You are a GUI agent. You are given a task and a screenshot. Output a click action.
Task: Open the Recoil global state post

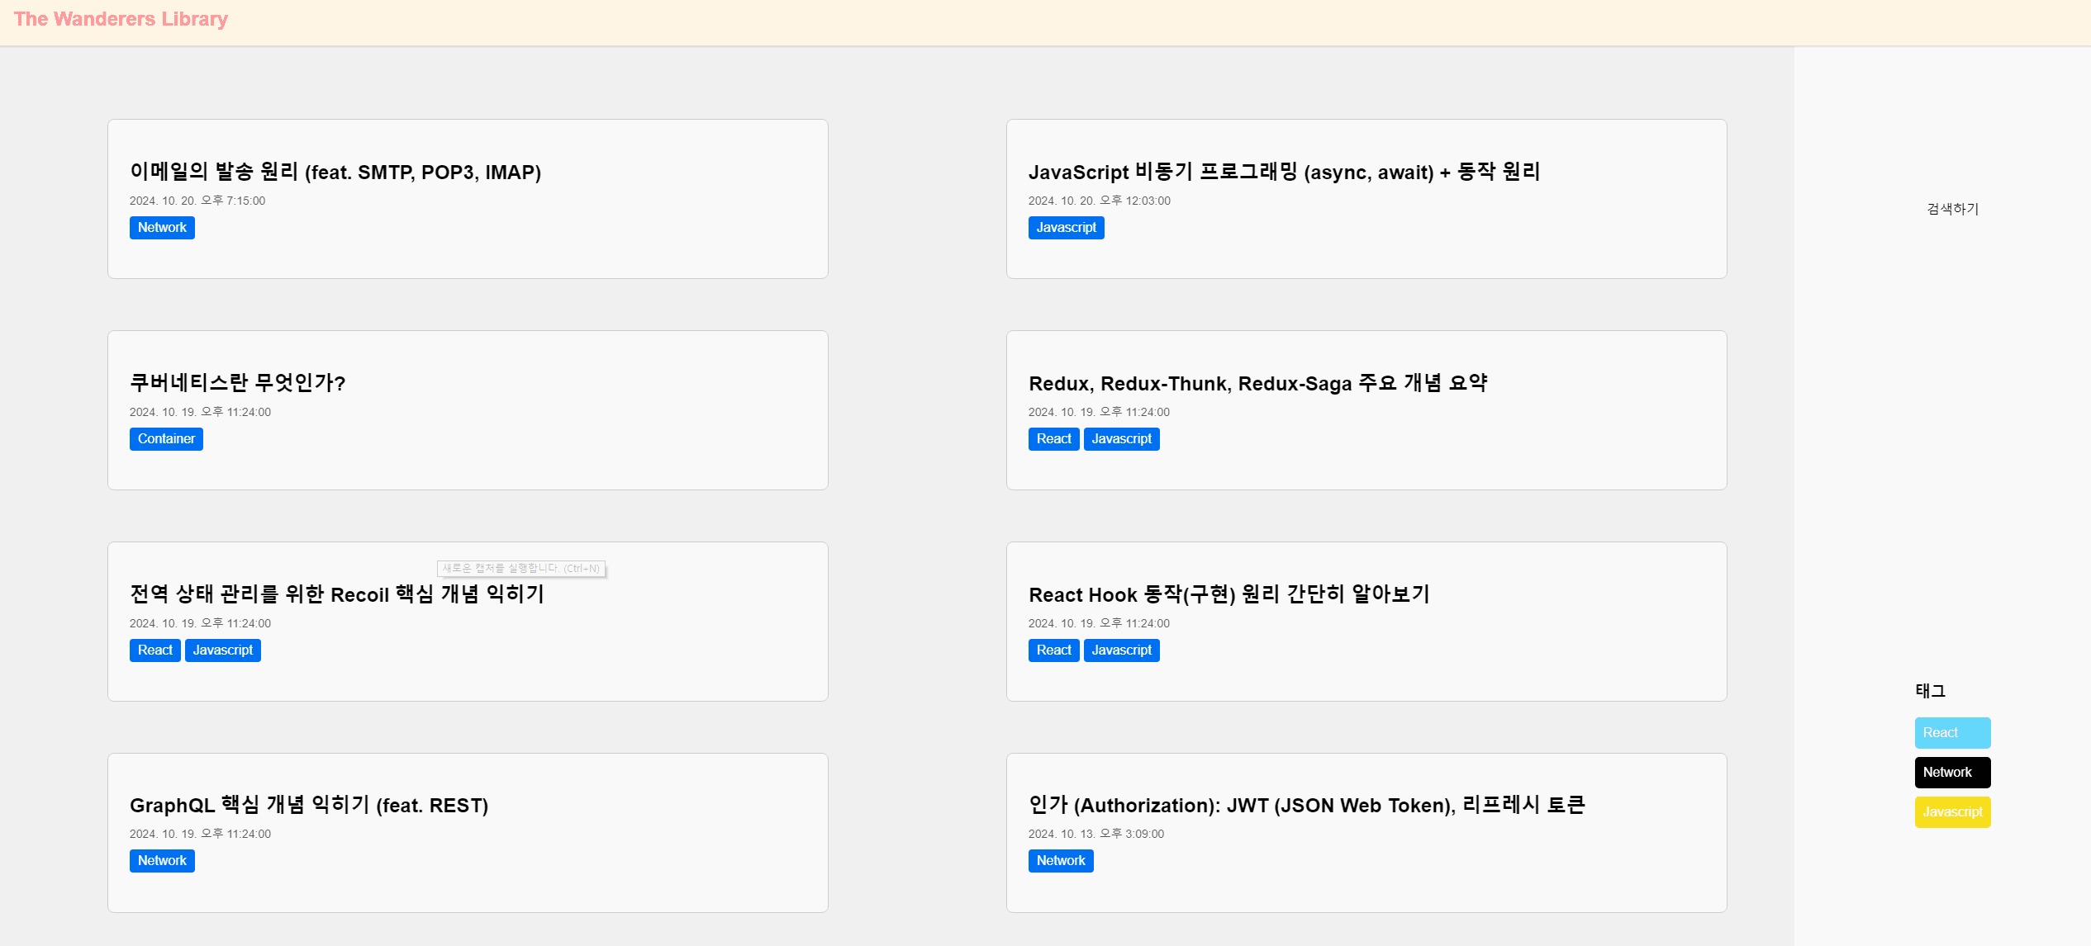click(337, 594)
